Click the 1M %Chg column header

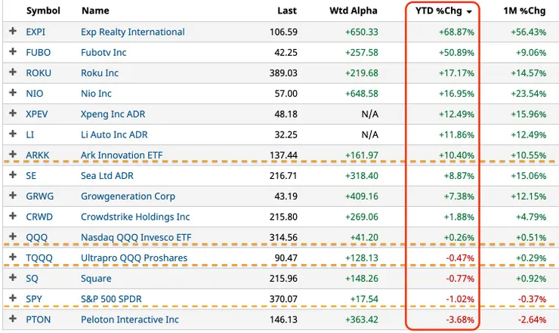pyautogui.click(x=526, y=11)
